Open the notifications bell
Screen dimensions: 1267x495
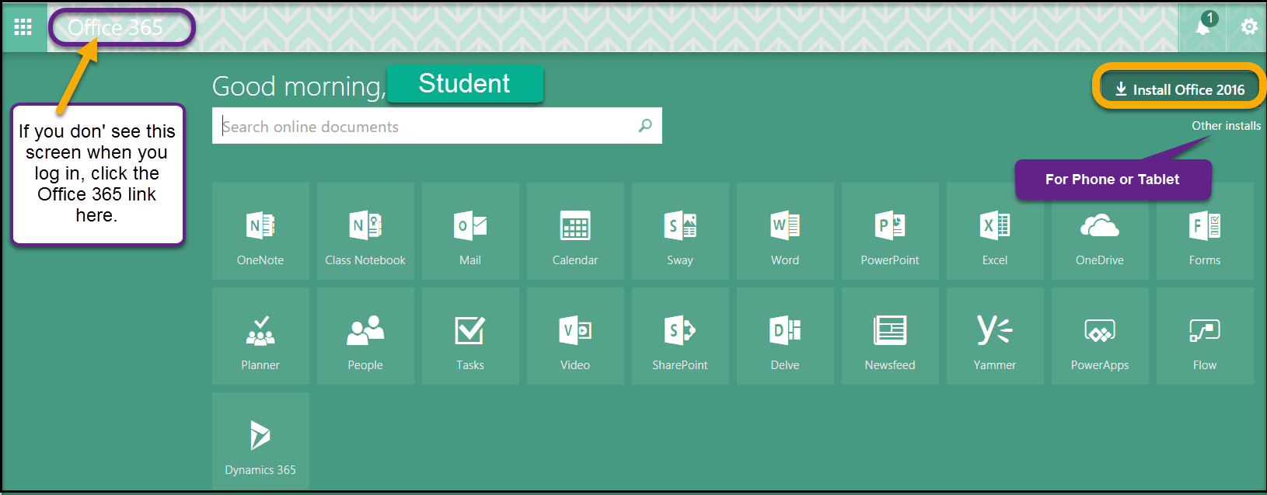1203,27
